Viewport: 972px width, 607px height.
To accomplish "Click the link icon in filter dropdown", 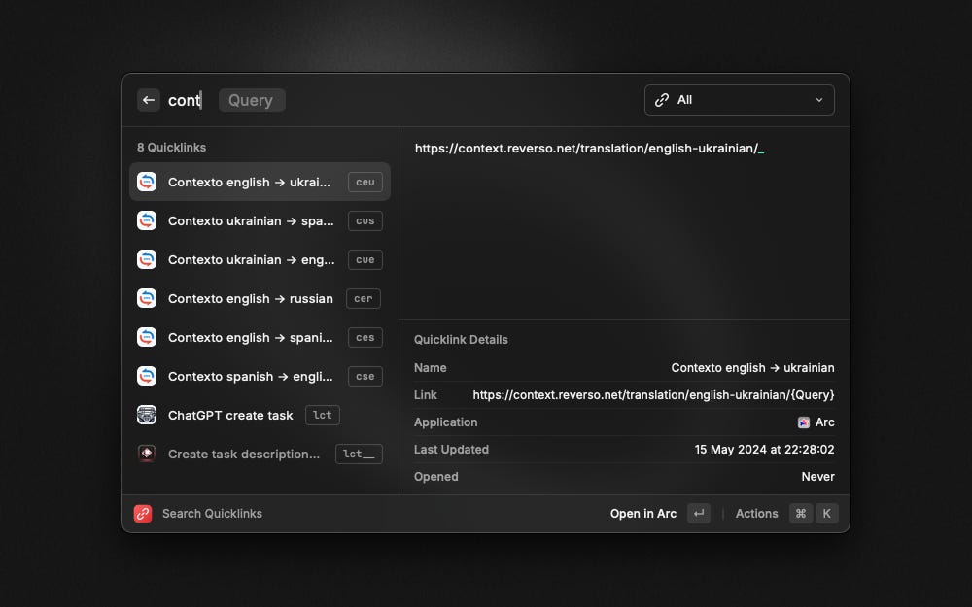I will coord(661,100).
